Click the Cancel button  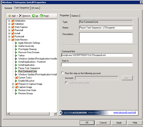click(103, 123)
